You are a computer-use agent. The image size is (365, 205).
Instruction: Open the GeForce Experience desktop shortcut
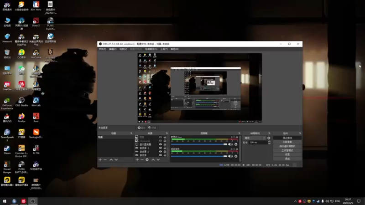point(7,104)
